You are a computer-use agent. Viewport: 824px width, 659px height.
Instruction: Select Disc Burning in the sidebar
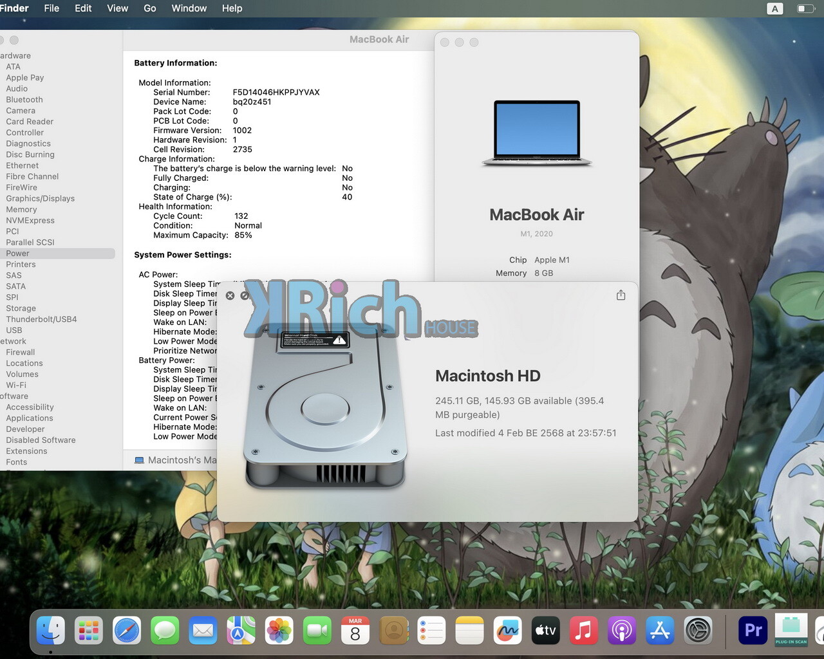click(x=30, y=154)
